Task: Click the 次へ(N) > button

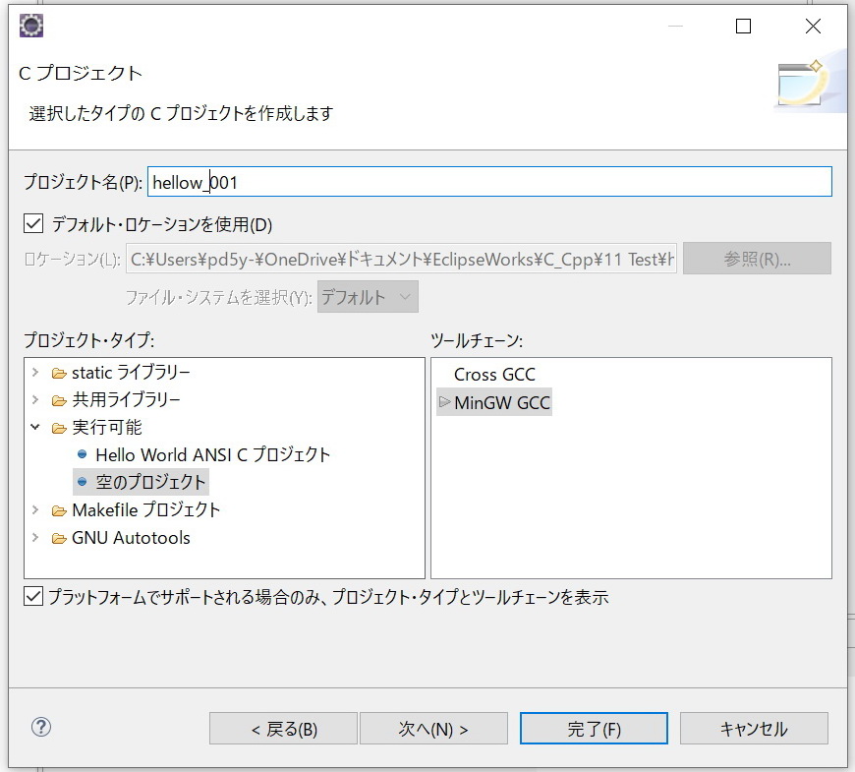Action: click(433, 729)
